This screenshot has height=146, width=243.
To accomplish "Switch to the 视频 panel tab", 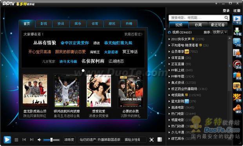I will (179, 25).
